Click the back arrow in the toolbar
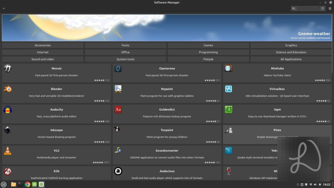The height and width of the screenshot is (188, 334). 4,8
